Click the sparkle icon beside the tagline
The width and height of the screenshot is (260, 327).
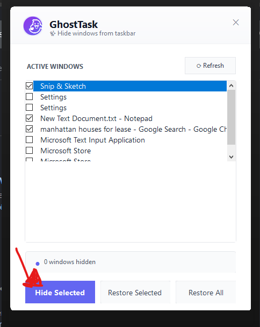point(53,33)
